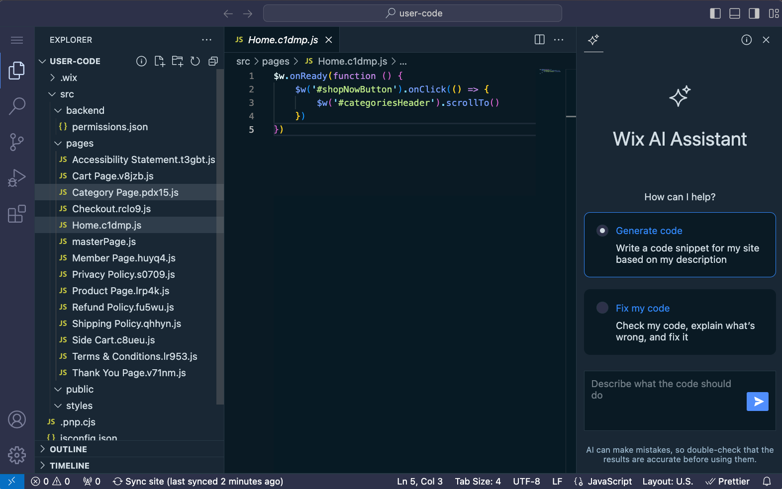782x489 pixels.
Task: Click pages in the breadcrumb path
Action: pyautogui.click(x=276, y=61)
